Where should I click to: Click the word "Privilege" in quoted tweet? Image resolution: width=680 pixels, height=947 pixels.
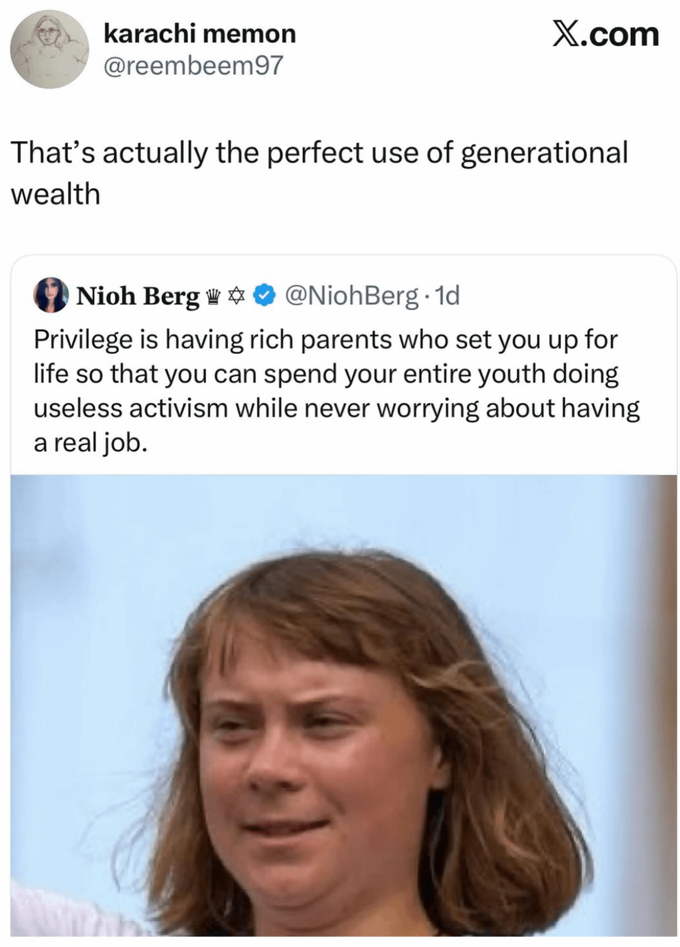(x=82, y=340)
